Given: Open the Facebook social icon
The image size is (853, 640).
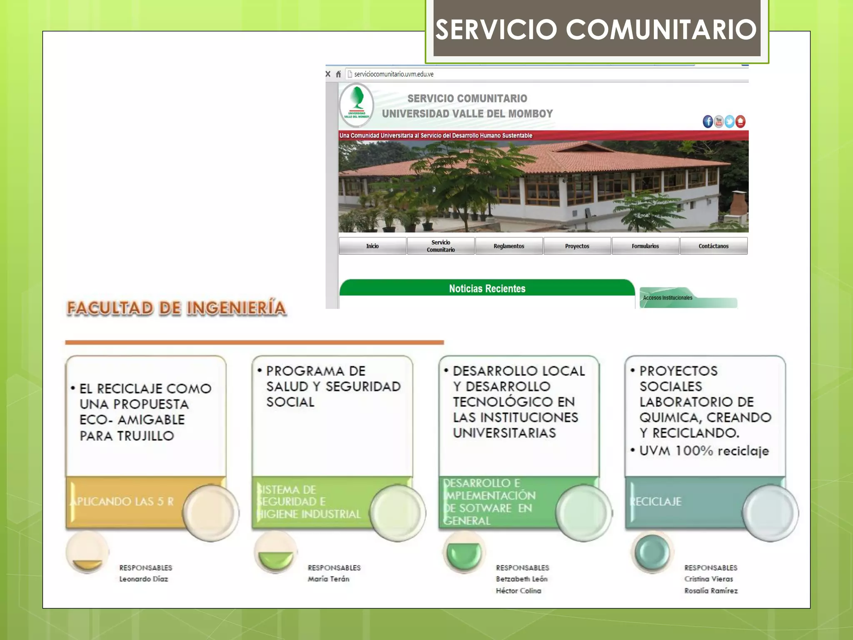Looking at the screenshot, I should pos(708,122).
